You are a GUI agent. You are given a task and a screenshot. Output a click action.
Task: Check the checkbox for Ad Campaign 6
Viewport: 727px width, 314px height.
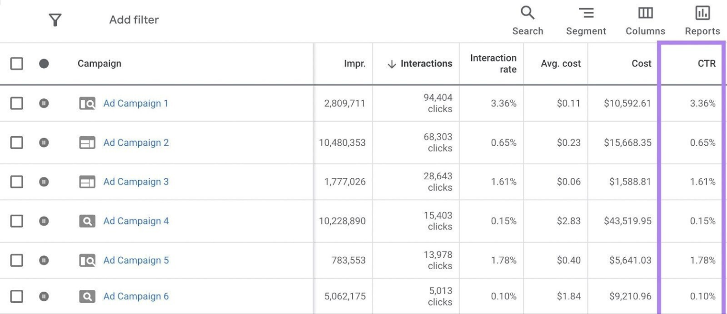[17, 296]
